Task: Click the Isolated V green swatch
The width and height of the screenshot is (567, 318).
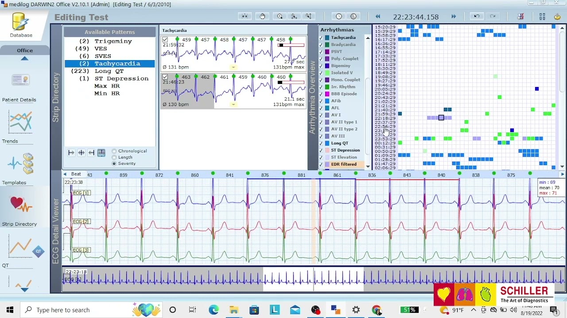Action: click(327, 73)
